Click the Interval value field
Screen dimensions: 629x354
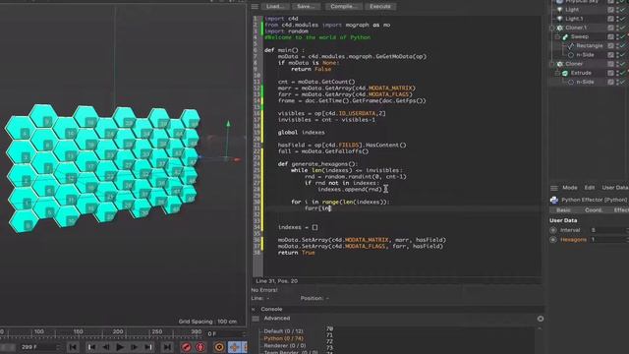608,230
